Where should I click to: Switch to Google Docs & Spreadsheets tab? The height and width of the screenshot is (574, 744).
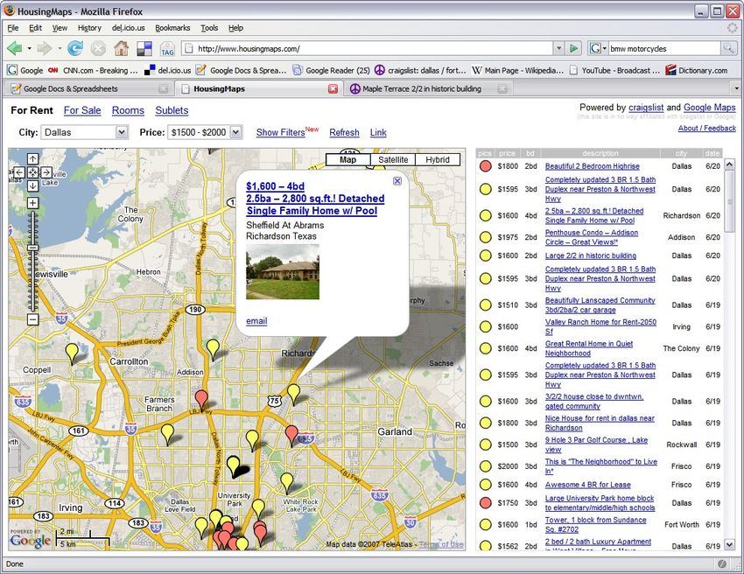click(x=88, y=88)
